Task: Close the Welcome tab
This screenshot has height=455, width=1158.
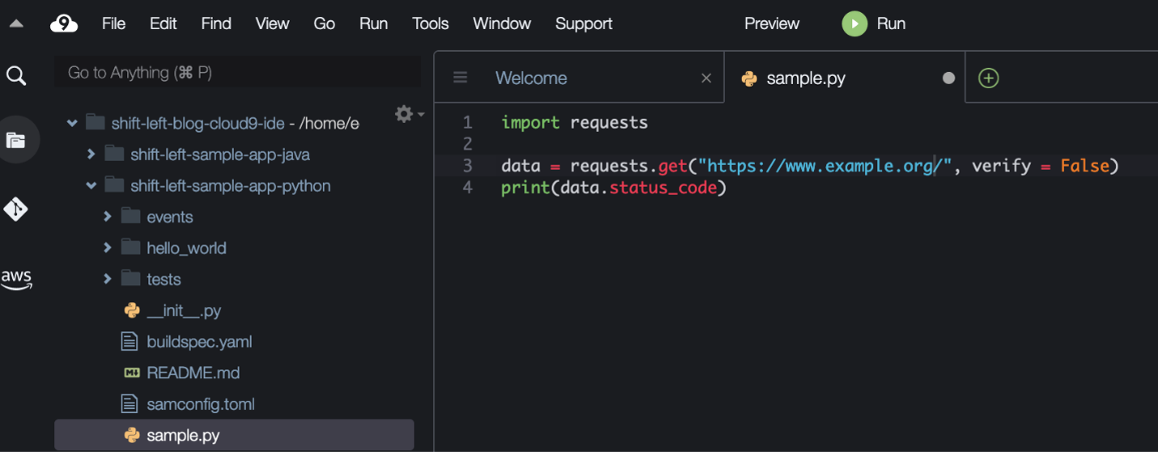Action: coord(706,78)
